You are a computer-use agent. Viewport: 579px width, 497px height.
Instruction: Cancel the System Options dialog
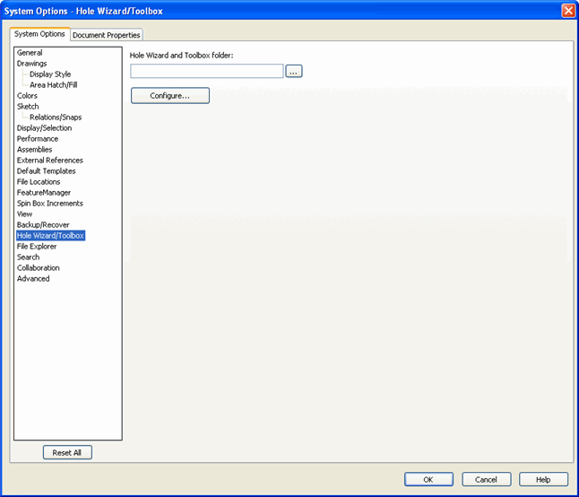pos(487,479)
